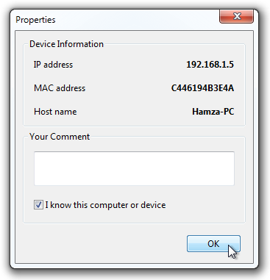Click the 'PC' part of Hamza-PC
The image size is (270, 280).
228,112
